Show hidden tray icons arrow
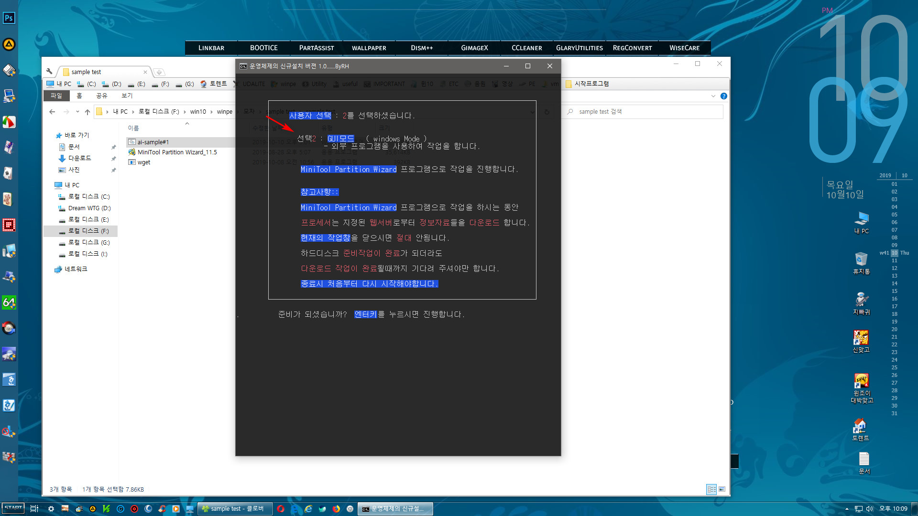918x516 pixels. [x=847, y=509]
